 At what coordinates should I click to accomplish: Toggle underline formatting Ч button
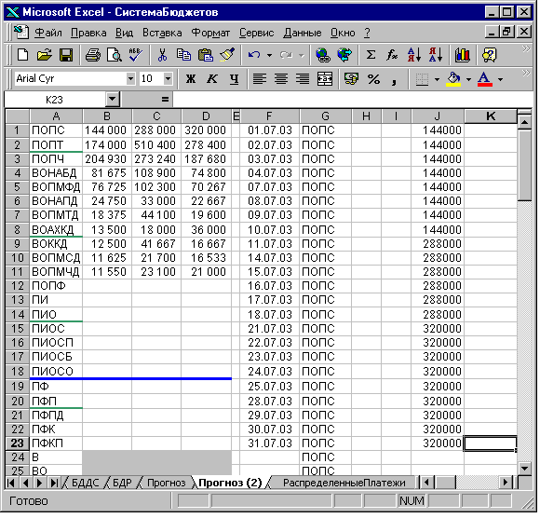(x=235, y=79)
